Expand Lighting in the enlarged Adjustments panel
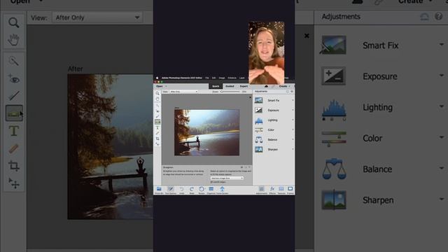Image resolution: width=448 pixels, height=252 pixels. tap(442, 106)
